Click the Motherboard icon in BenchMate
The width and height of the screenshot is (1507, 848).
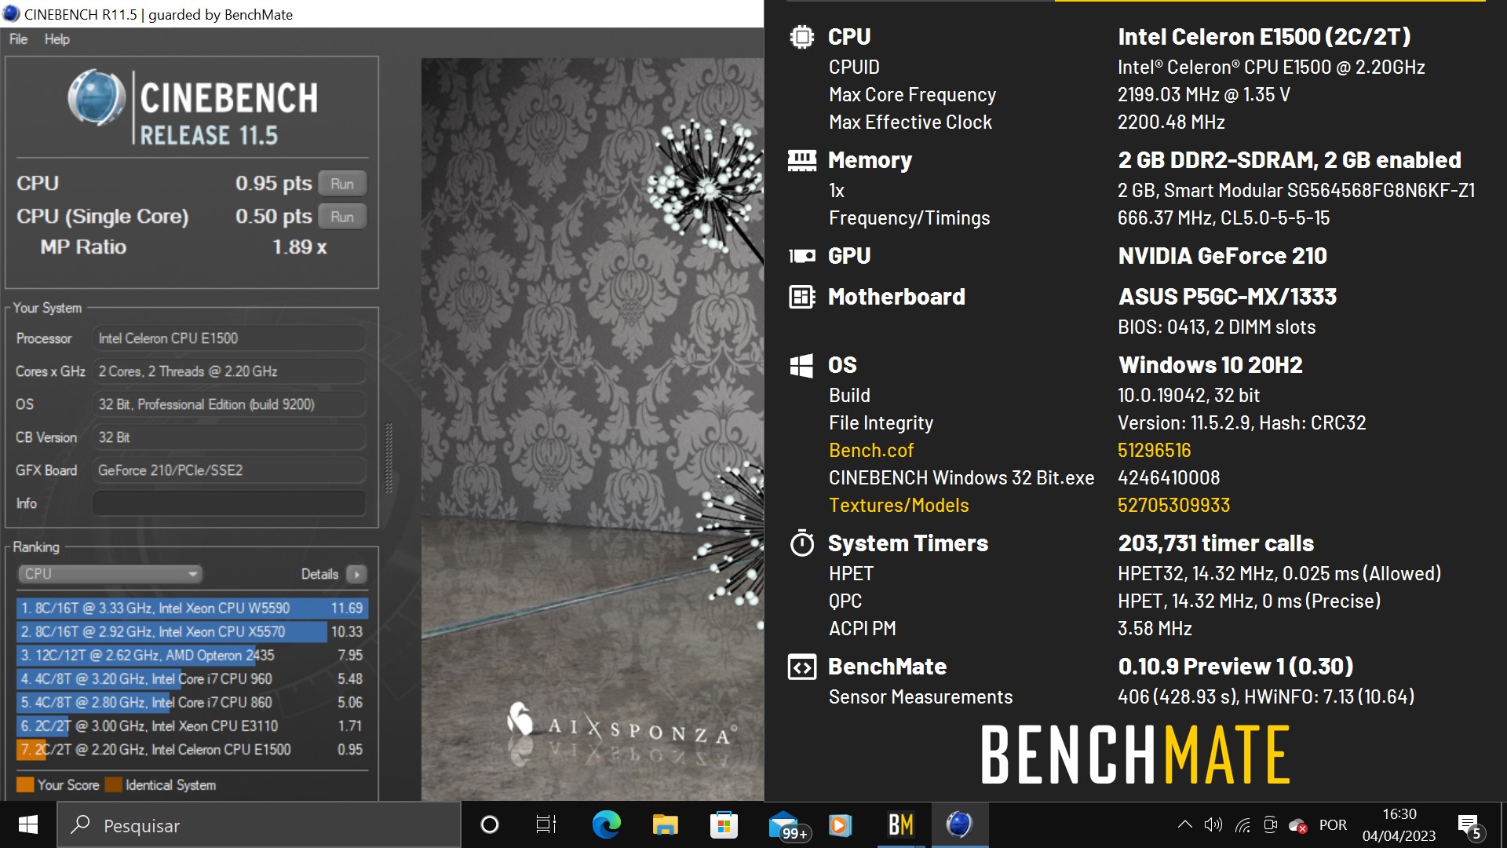pyautogui.click(x=801, y=297)
